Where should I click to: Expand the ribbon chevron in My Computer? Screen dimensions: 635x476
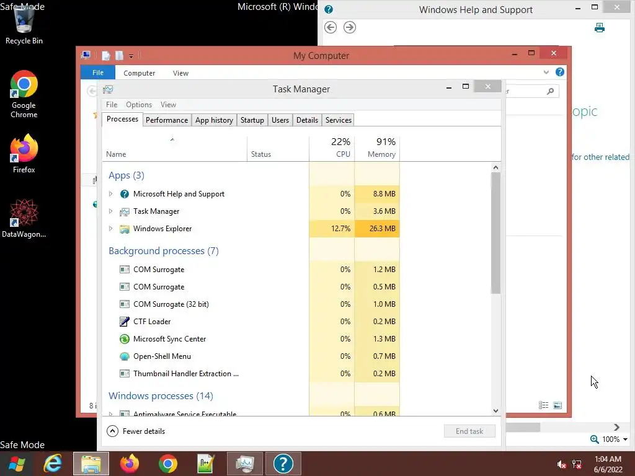click(x=546, y=72)
